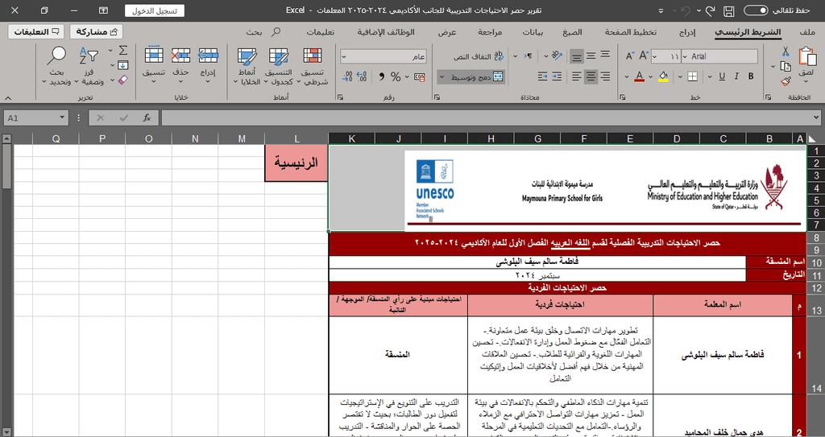Click the increase decimal icon
The height and width of the screenshot is (437, 825).
click(x=362, y=77)
